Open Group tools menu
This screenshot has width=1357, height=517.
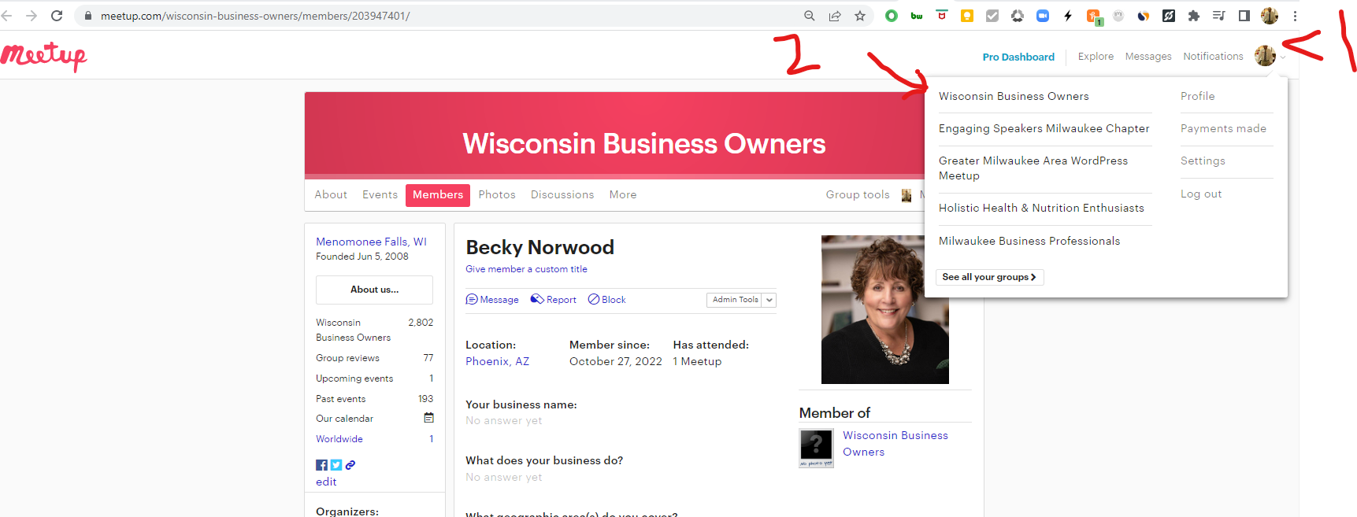tap(858, 194)
